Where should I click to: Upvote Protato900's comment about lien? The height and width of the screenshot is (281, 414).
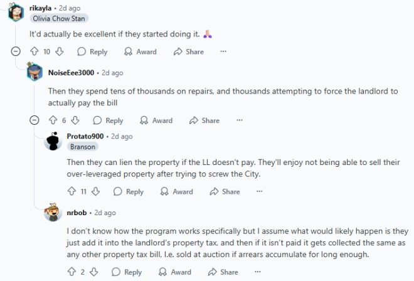point(71,191)
